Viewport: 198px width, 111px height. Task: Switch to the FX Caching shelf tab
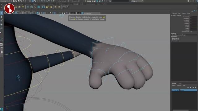click(62, 4)
